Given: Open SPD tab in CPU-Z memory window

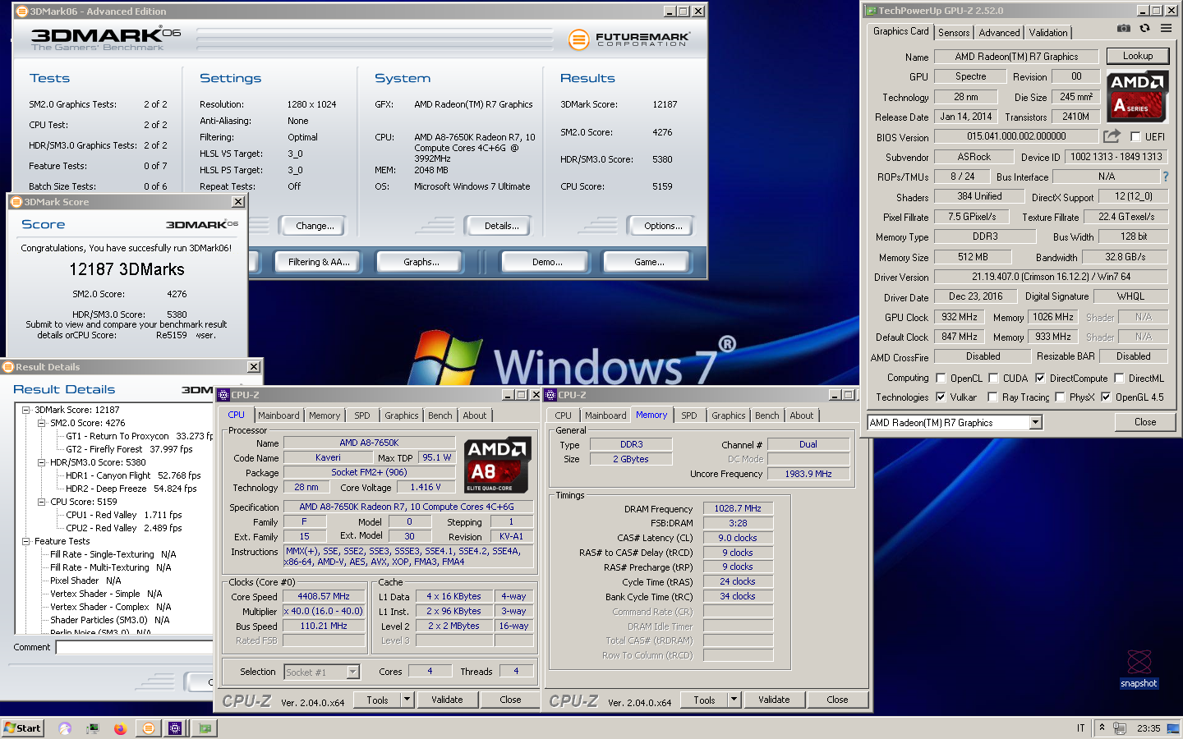Looking at the screenshot, I should (688, 415).
